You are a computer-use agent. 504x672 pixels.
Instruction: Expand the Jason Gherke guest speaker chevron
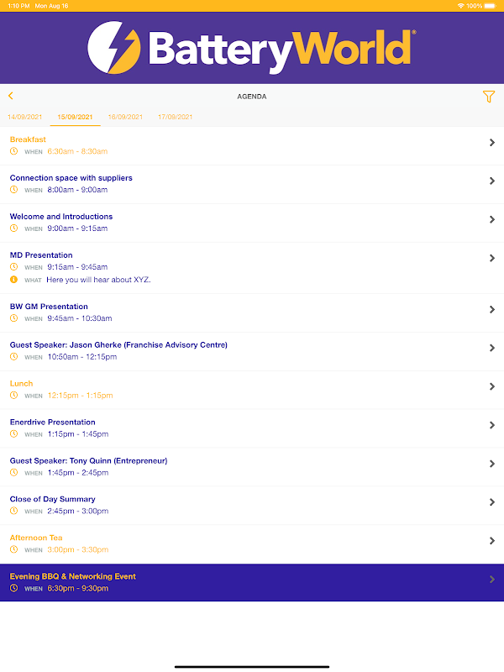492,348
